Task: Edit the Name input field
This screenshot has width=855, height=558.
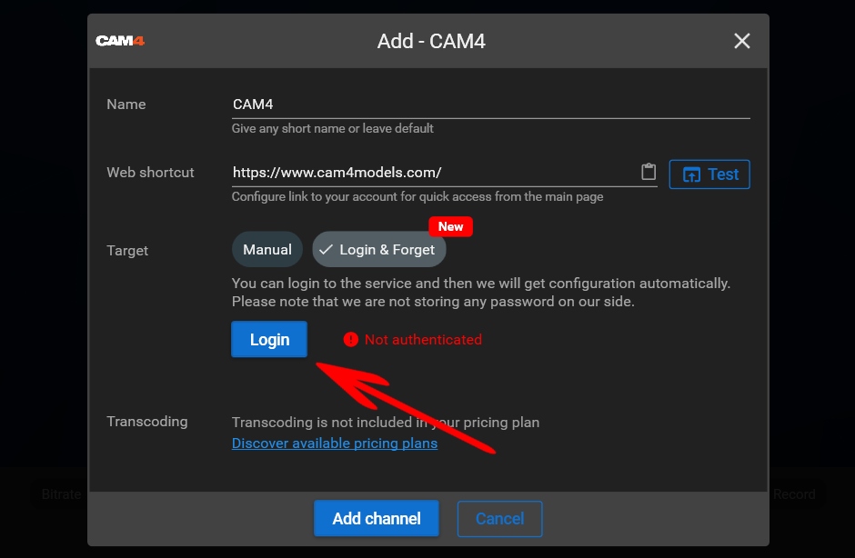Action: (x=491, y=105)
